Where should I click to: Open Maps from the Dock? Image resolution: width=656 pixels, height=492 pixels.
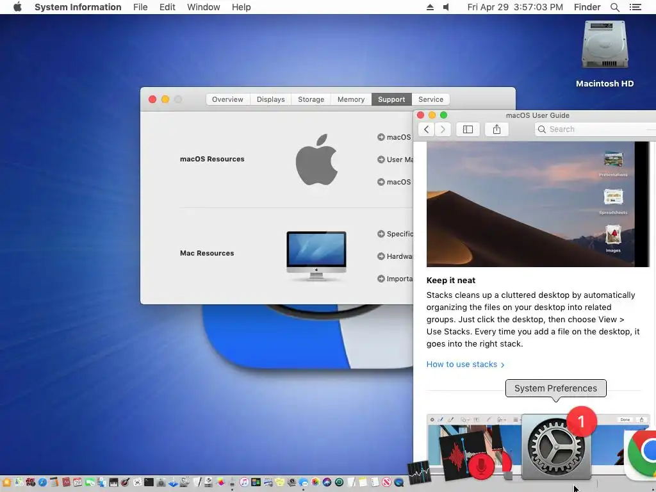point(19,482)
